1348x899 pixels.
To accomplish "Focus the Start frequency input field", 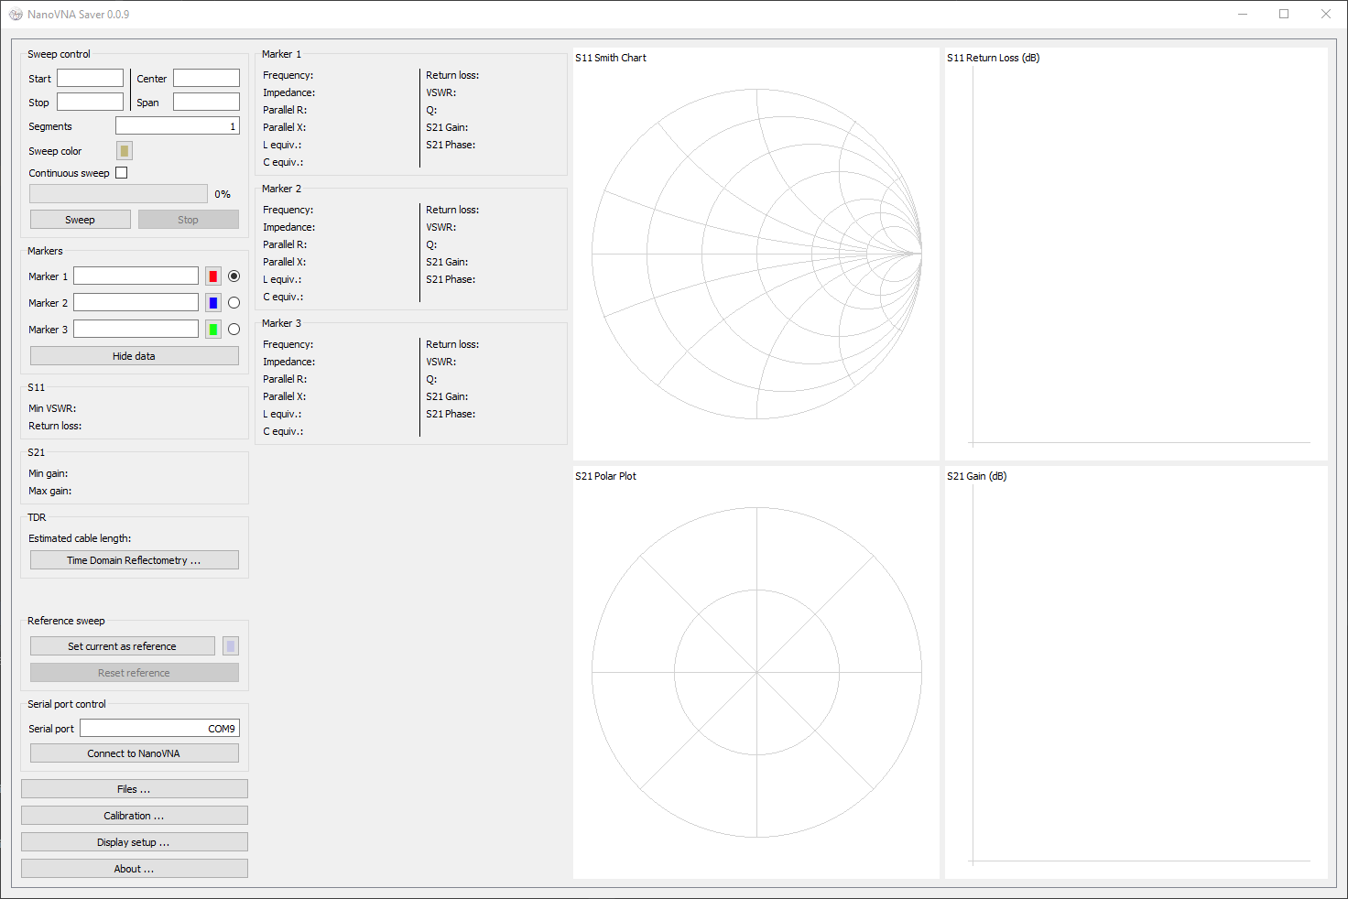I will 90,79.
